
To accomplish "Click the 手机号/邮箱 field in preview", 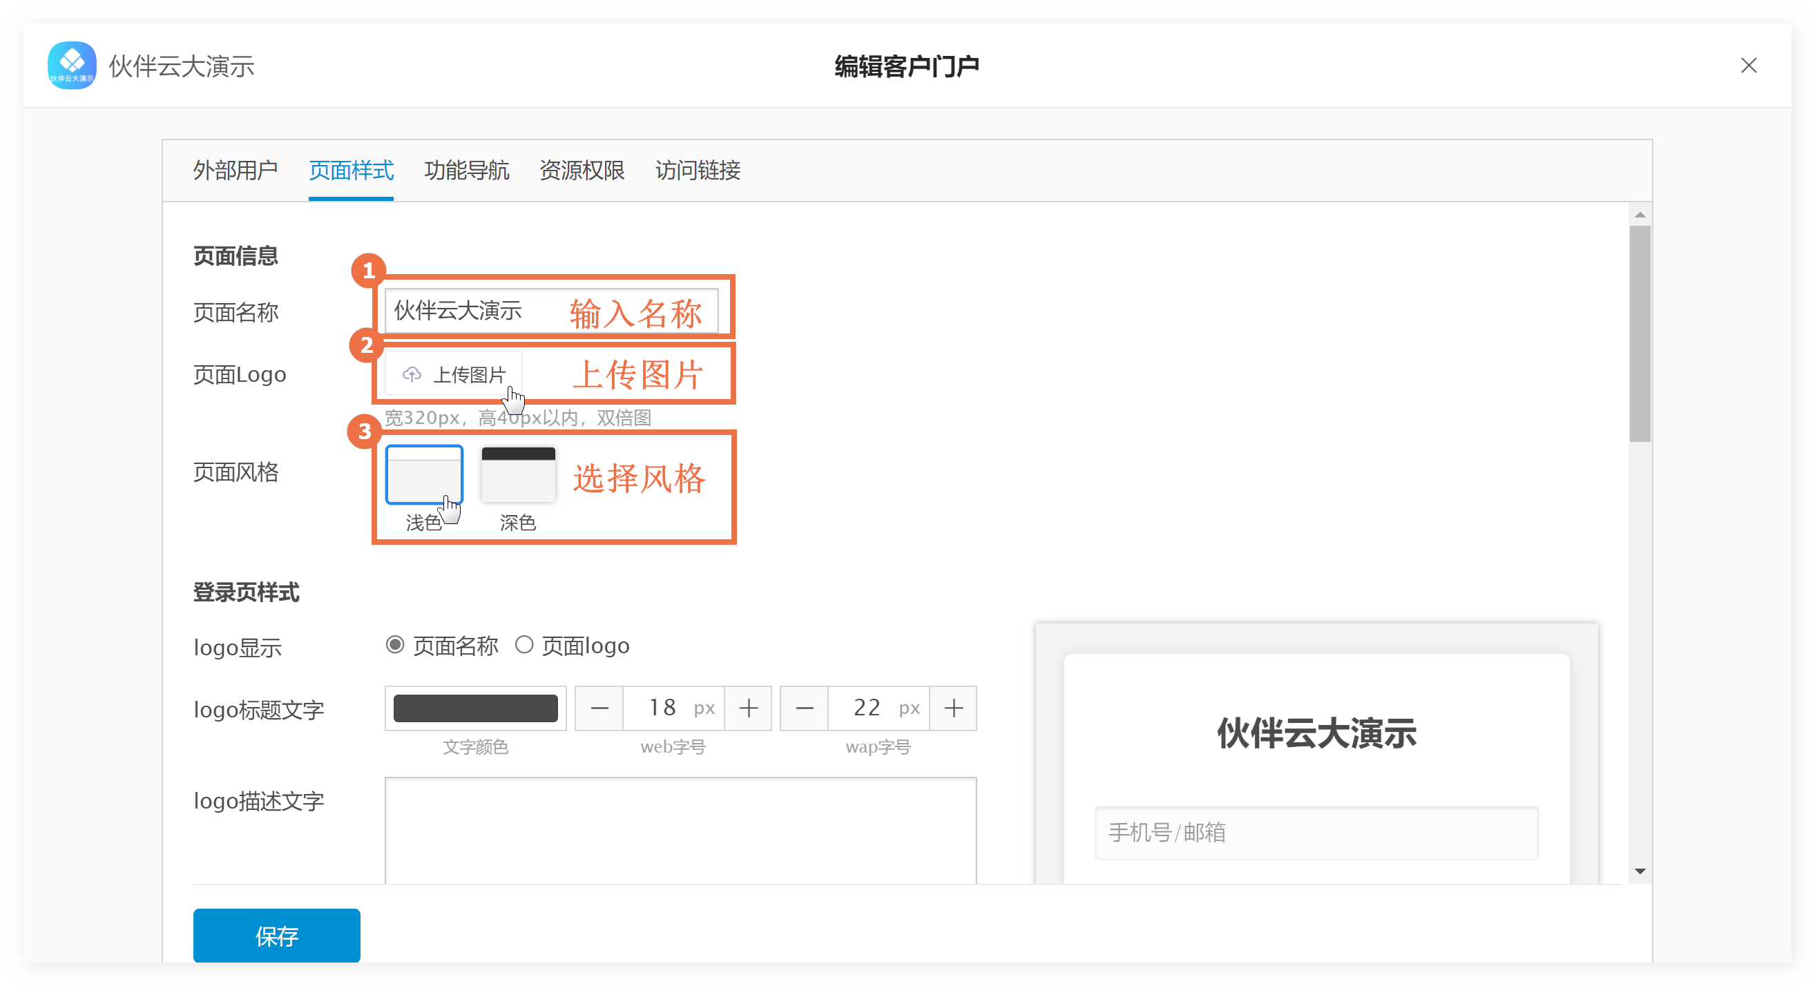I will (1316, 833).
